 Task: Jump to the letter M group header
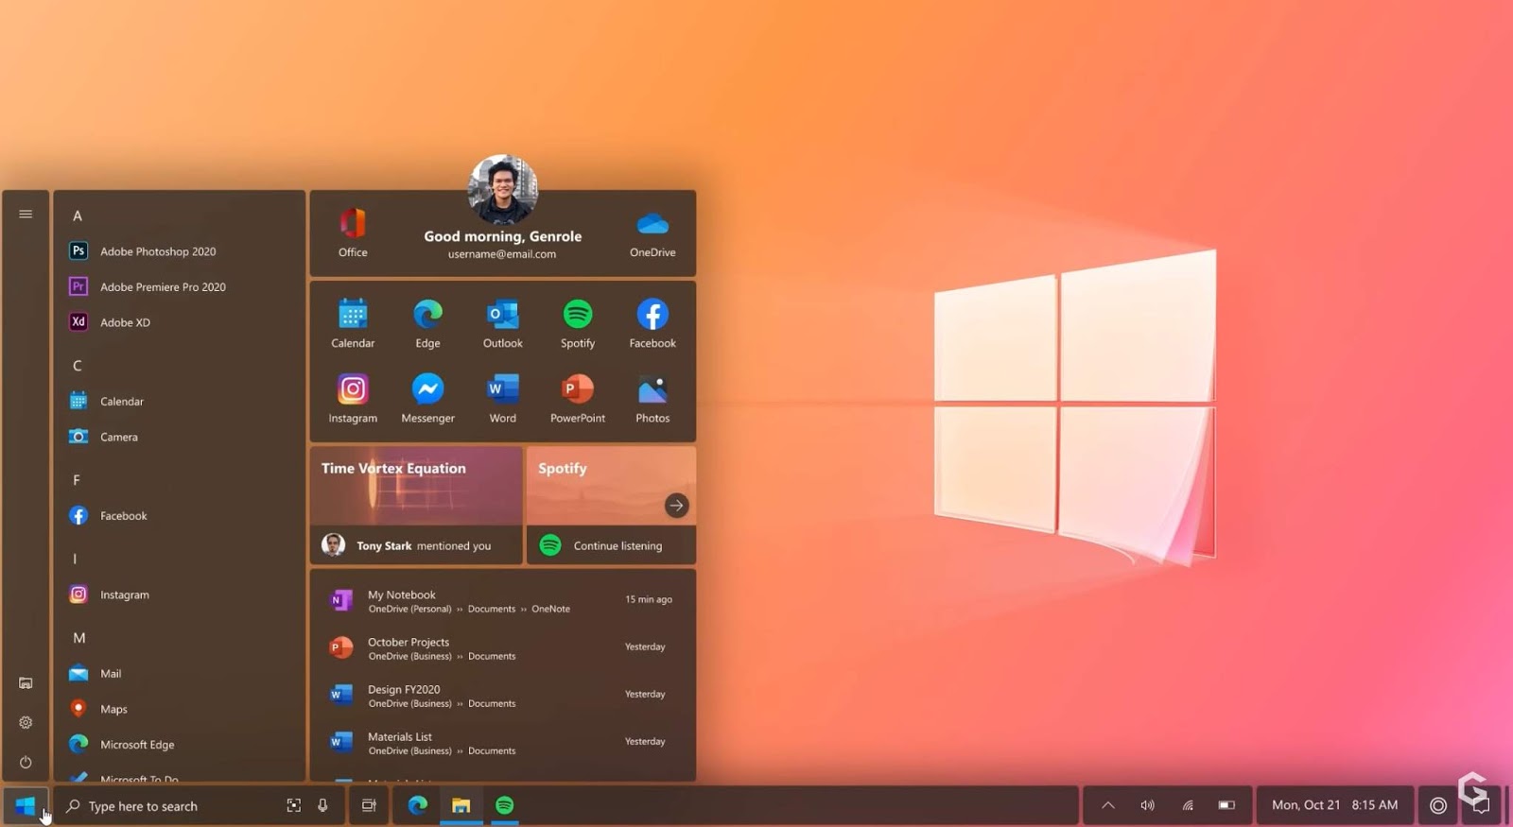point(79,638)
